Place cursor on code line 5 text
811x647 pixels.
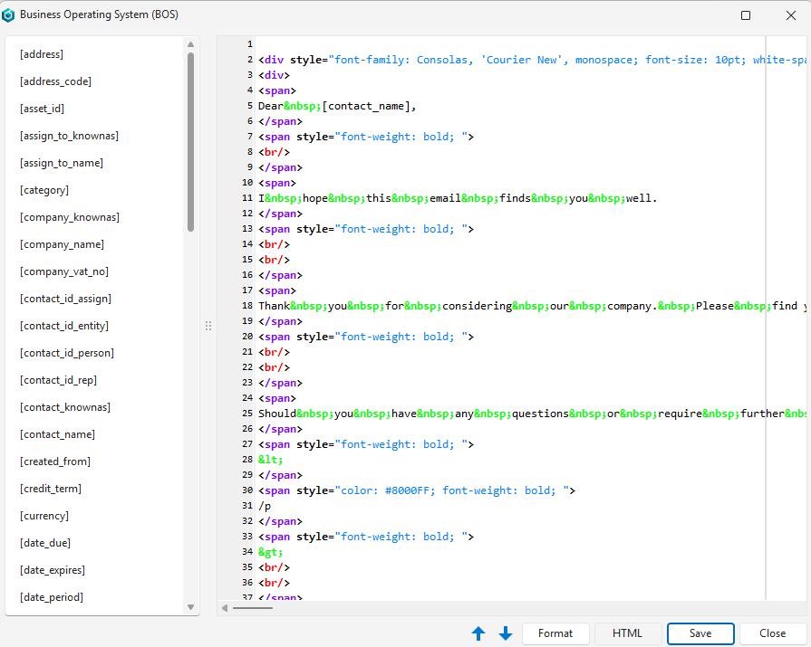337,106
